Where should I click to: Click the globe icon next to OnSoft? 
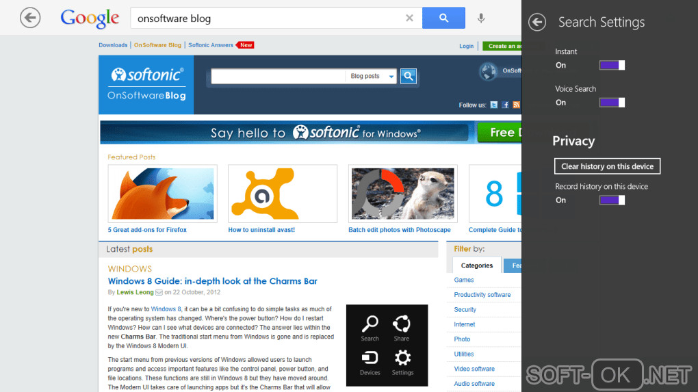(x=488, y=71)
